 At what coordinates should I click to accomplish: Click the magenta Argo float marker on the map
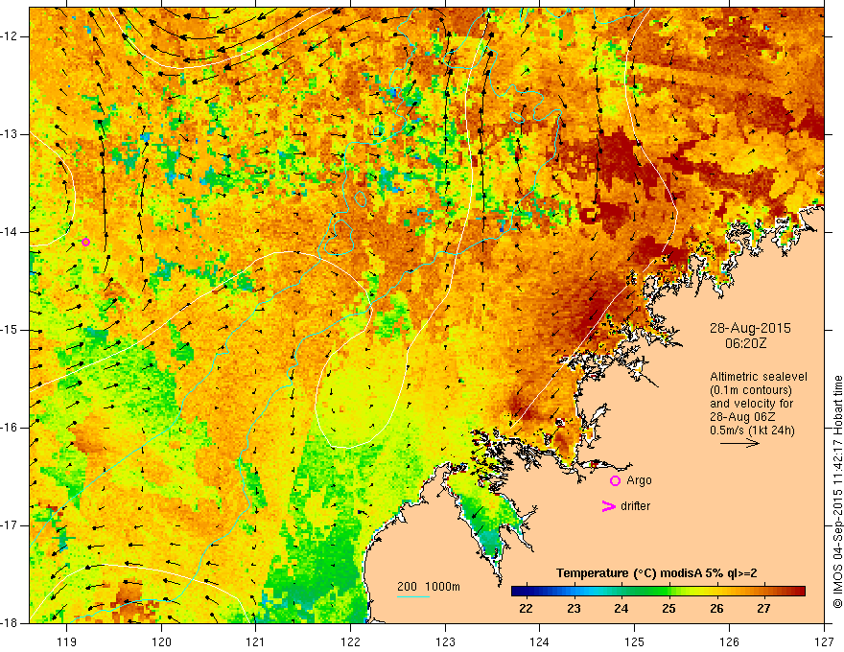(x=85, y=242)
